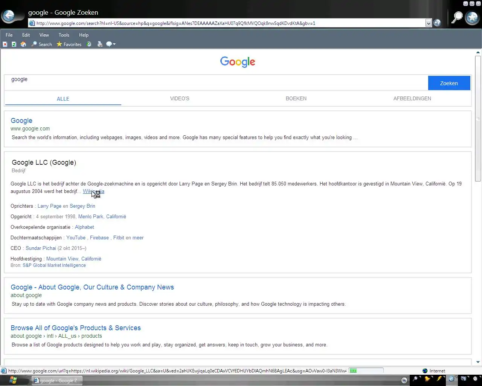Click the yellow bell tray icon
The height and width of the screenshot is (386, 482).
427,379
